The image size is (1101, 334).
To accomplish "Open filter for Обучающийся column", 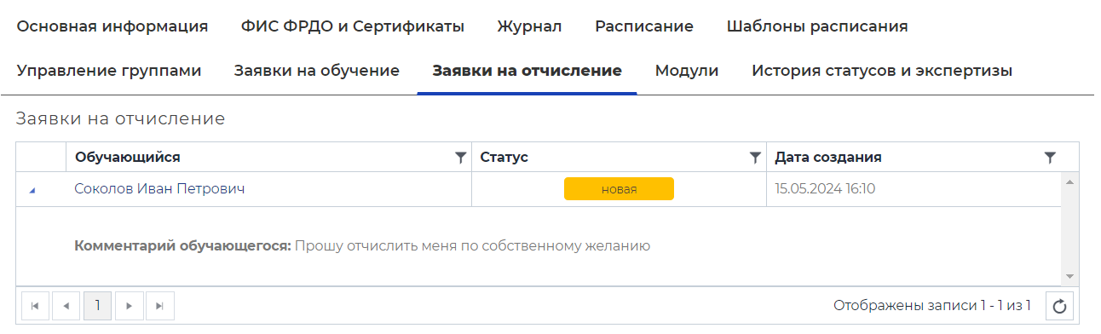I will (x=461, y=158).
